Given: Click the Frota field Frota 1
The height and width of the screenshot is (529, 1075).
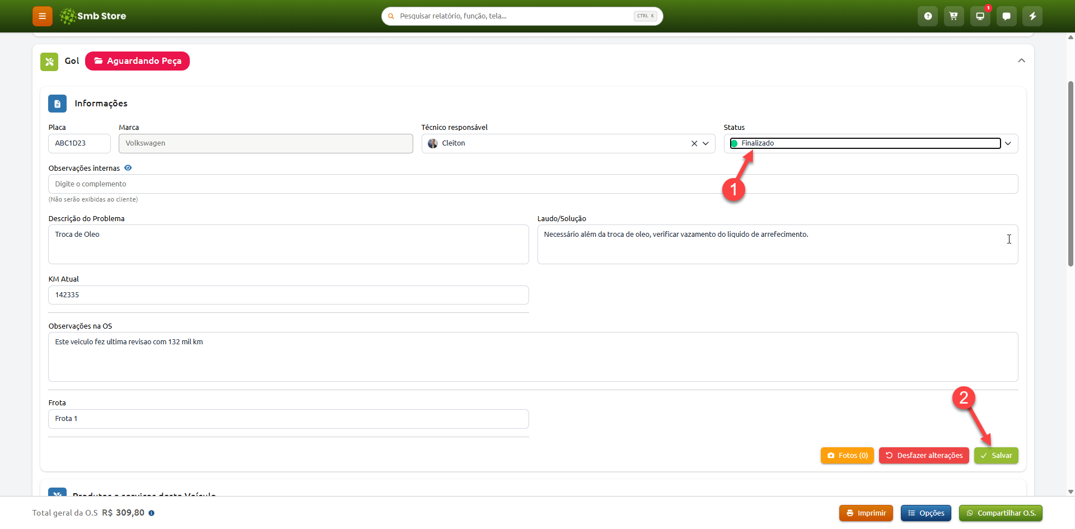Looking at the screenshot, I should (288, 419).
